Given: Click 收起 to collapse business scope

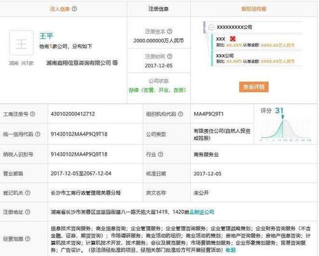Looking at the screenshot, I should pos(230,250).
